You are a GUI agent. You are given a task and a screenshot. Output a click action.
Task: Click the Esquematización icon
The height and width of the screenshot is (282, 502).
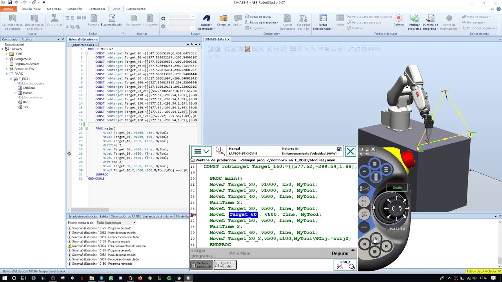[x=112, y=18]
